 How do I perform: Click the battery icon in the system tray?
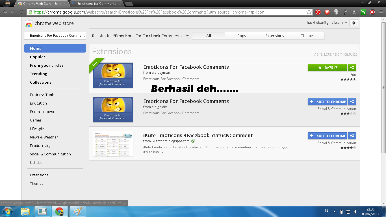[x=341, y=212]
